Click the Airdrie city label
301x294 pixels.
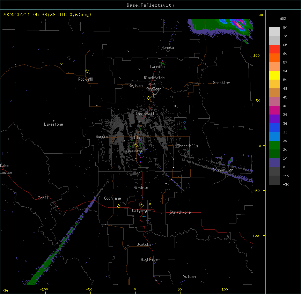(141, 188)
